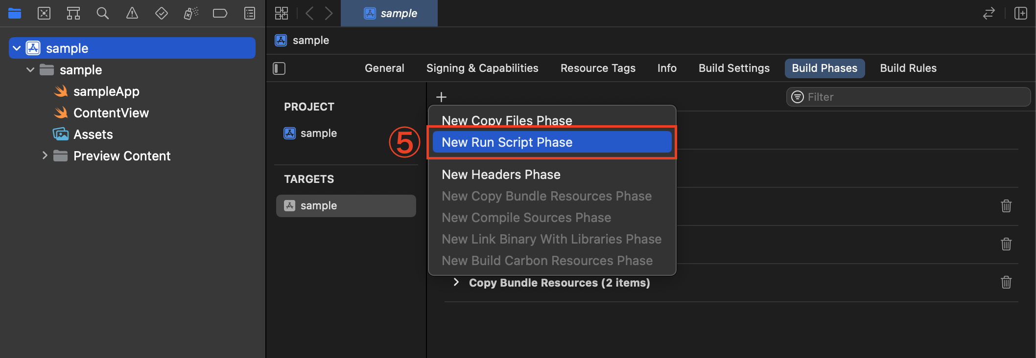Open the Debug navigator spray icon
This screenshot has width=1036, height=358.
tap(190, 13)
